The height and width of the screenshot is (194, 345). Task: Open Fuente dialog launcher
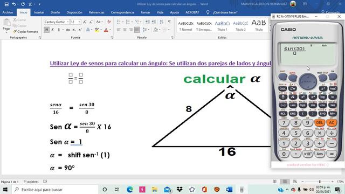pos(112,38)
